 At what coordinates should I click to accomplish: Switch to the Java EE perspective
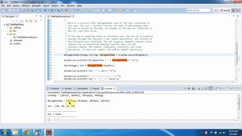coord(225,11)
